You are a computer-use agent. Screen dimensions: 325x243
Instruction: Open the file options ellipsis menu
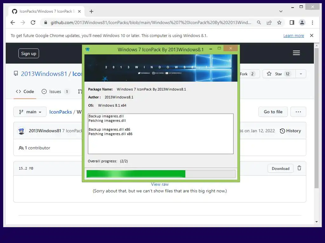[x=298, y=112]
